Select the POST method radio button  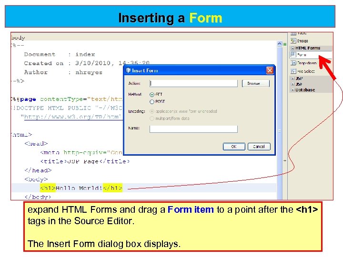pyautogui.click(x=152, y=102)
